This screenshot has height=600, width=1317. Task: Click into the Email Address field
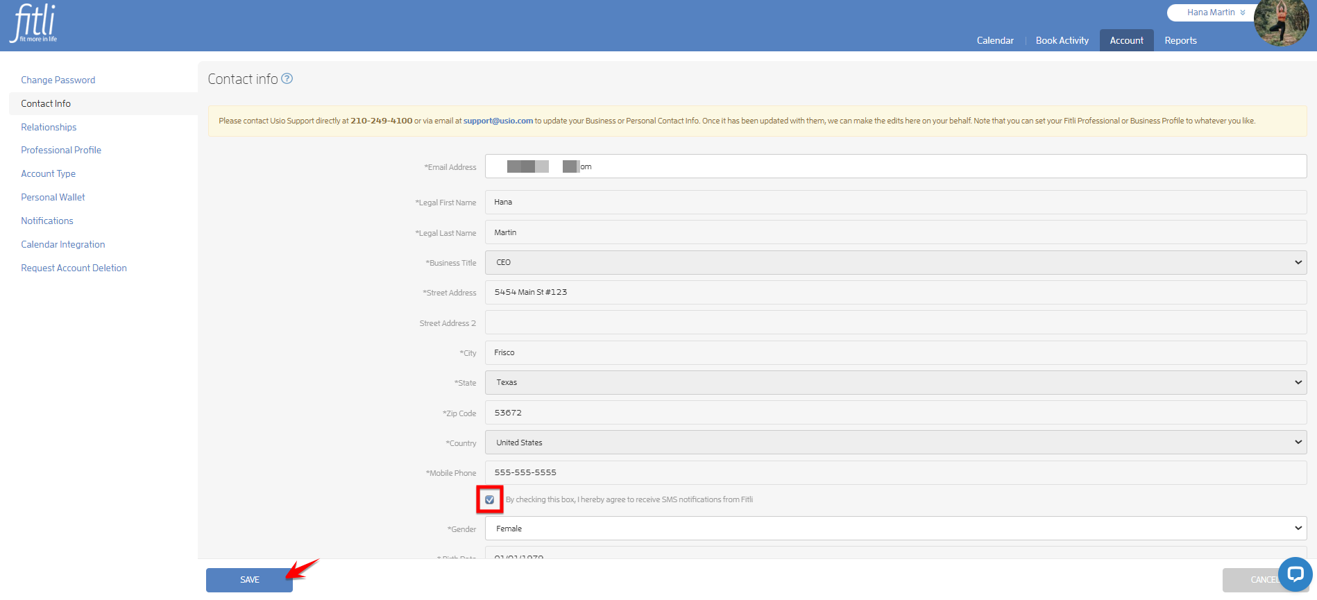[896, 166]
